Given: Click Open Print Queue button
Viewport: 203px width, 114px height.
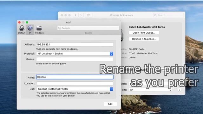Looking at the screenshot, I should pyautogui.click(x=144, y=33).
